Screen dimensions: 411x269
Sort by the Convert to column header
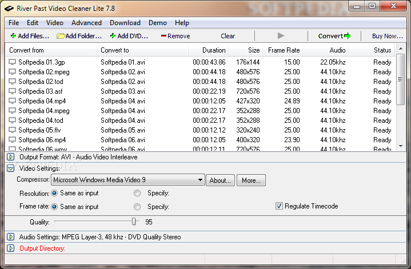pos(142,50)
